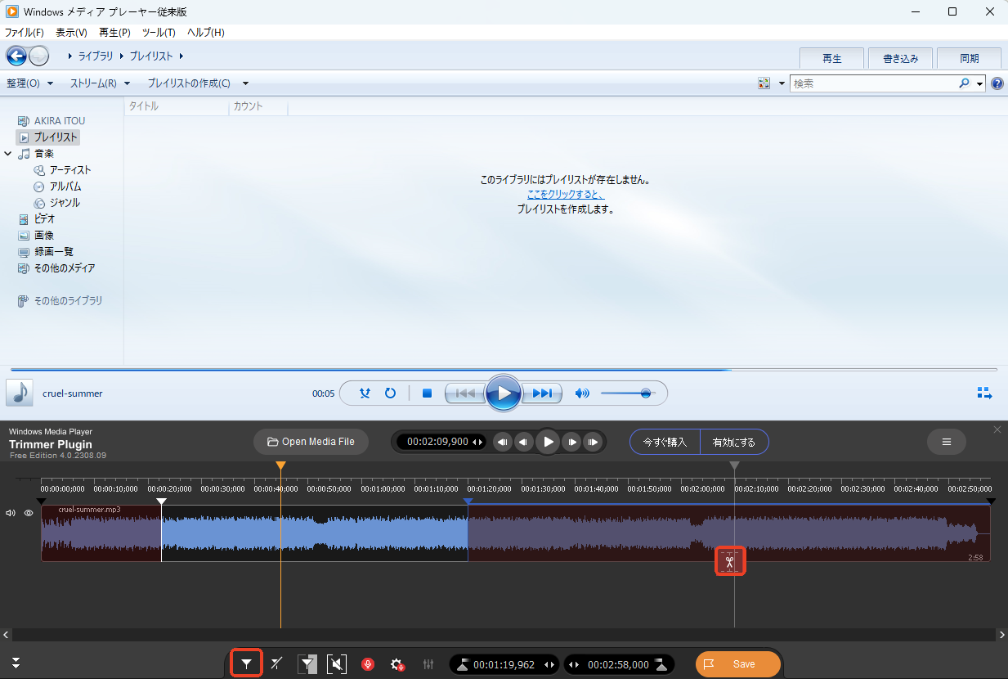
Task: Click the red microphone record icon
Action: click(x=368, y=664)
